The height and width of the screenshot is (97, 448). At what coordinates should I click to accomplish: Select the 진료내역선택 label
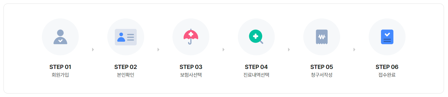click(x=256, y=75)
